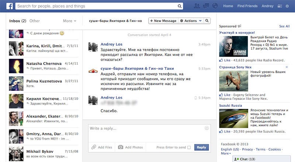
Task: Click Andrey Los avatar at 3:49pm message
Action: 93,47
